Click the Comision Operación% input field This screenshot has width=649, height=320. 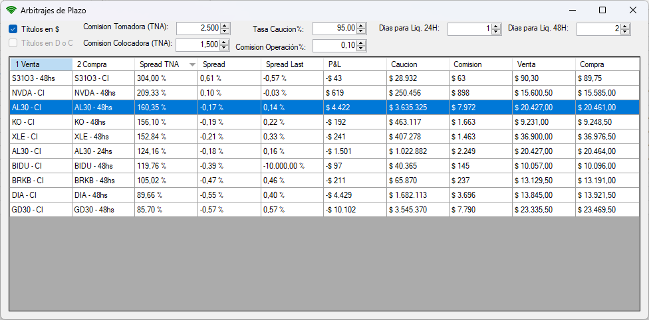coord(335,46)
